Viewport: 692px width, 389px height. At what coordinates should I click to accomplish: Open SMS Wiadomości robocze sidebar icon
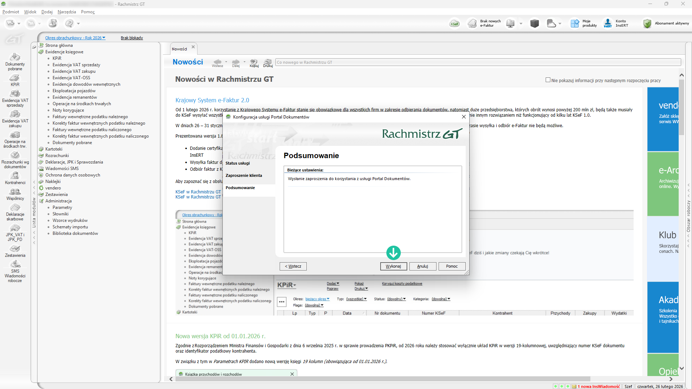15,264
